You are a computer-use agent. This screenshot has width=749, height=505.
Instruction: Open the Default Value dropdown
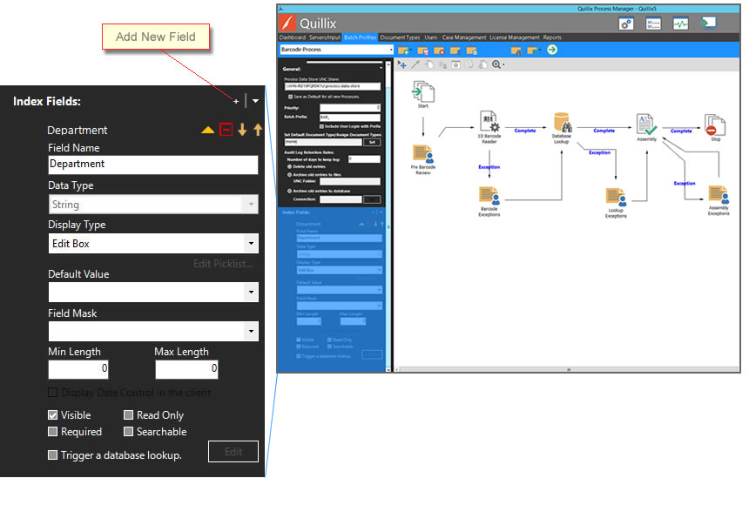(x=251, y=293)
